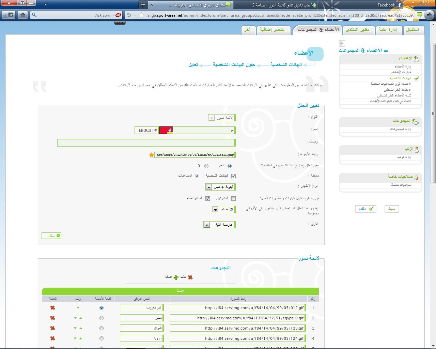436x349 pixels.
Task: Open the group dropdown 'الأعضاء'
Action: click(223, 209)
